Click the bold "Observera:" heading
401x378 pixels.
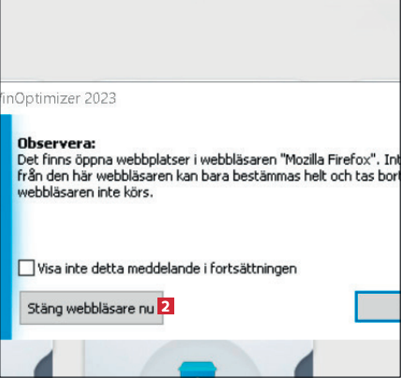pyautogui.click(x=56, y=143)
